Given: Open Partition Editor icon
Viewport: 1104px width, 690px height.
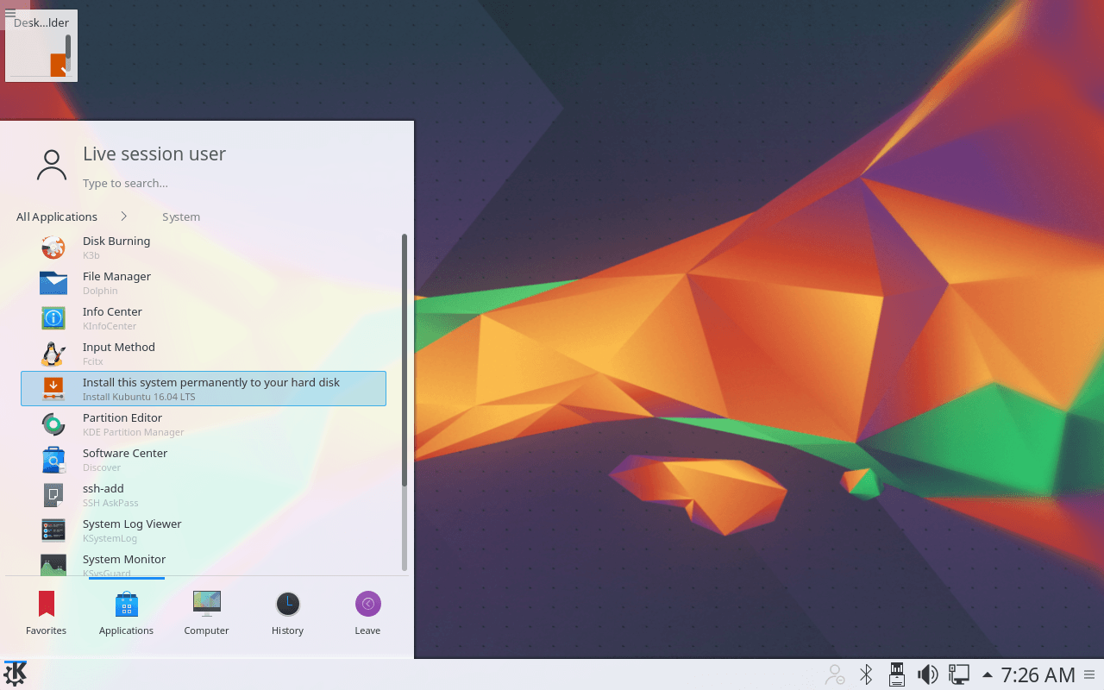Looking at the screenshot, I should coord(53,424).
